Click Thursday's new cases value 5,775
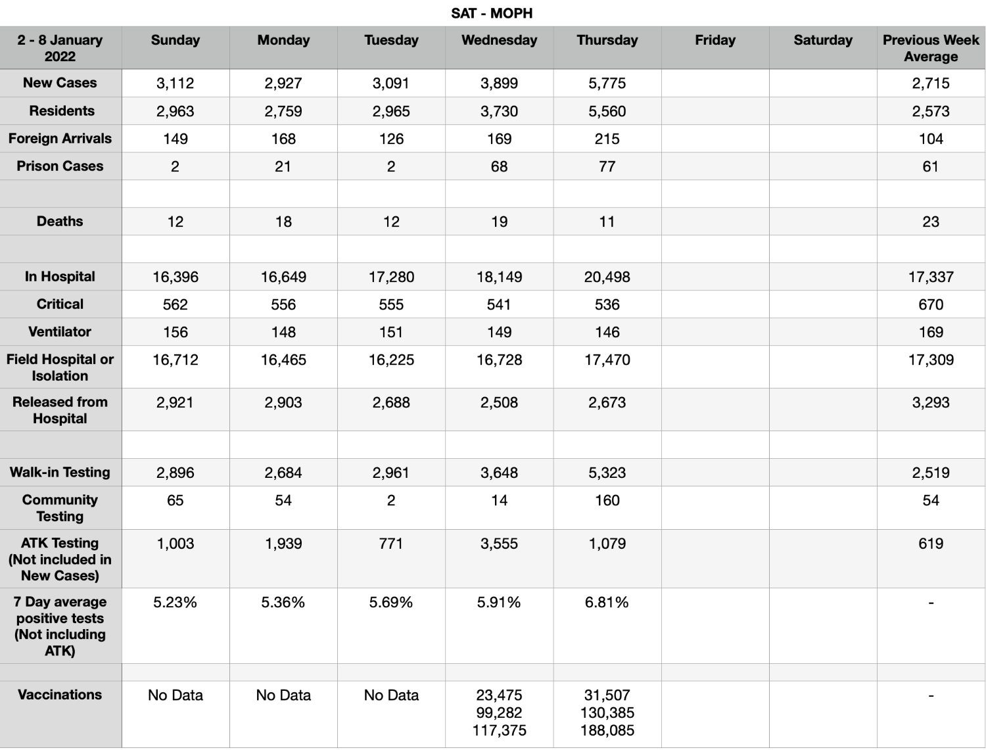Screen dimensions: 986x750 coord(607,83)
